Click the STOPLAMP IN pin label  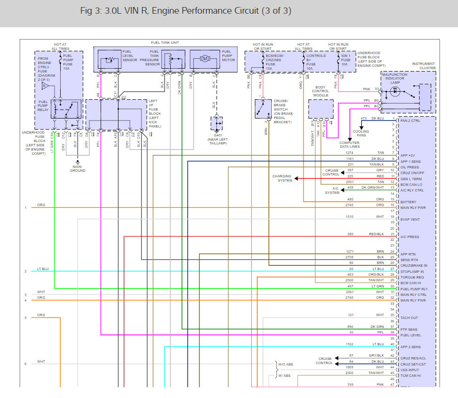click(412, 271)
